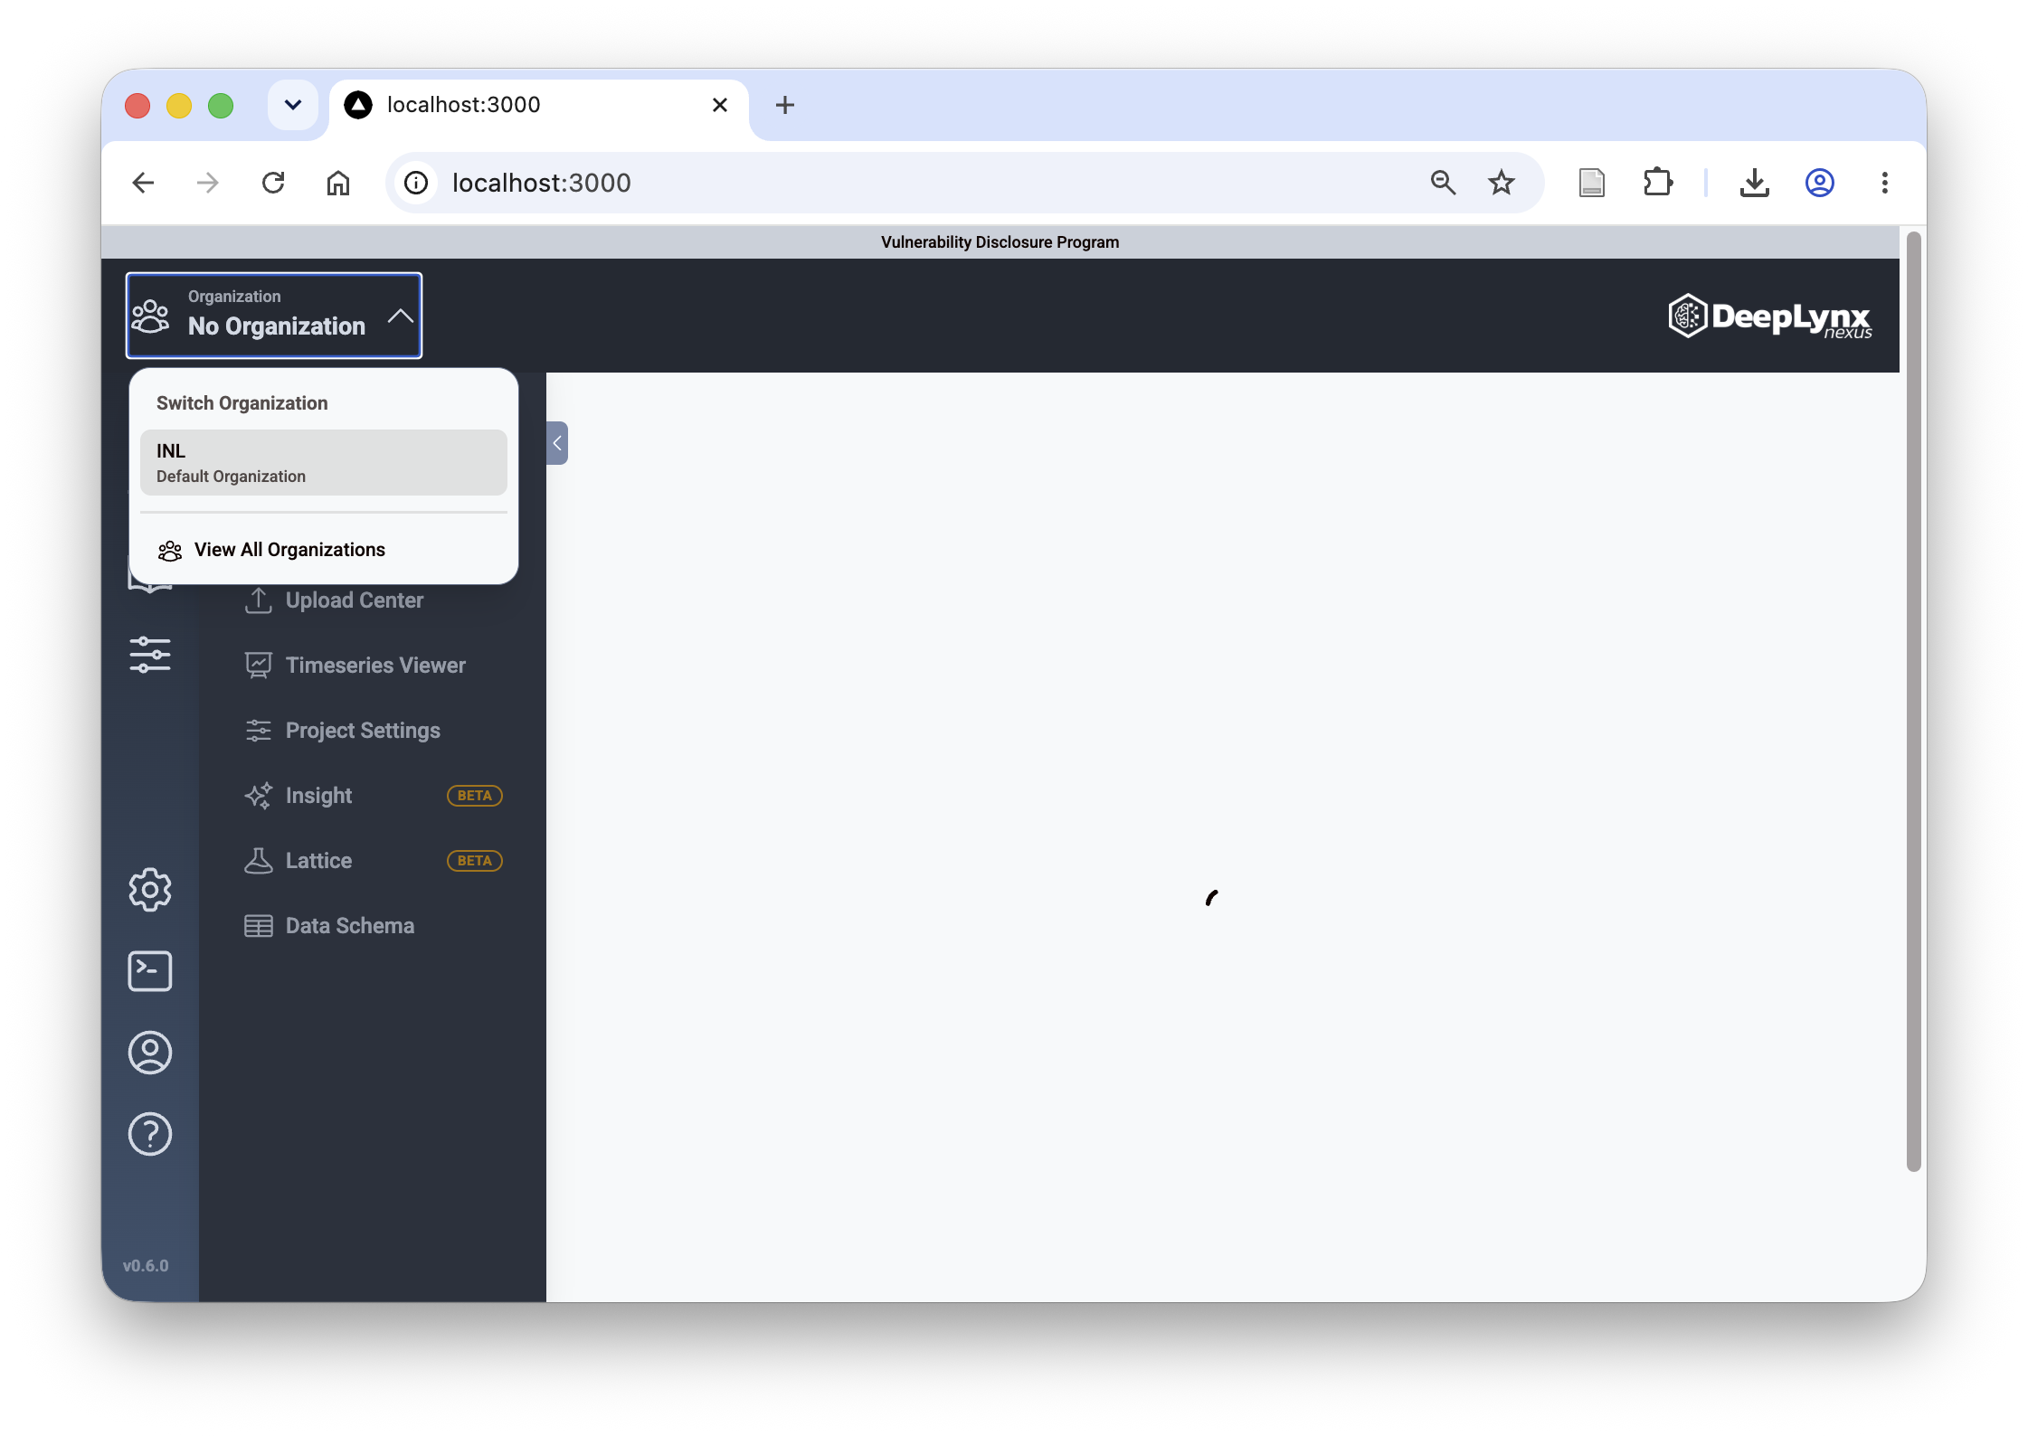This screenshot has height=1436, width=2028.
Task: Click the sliders icon in the left rail
Action: click(150, 655)
